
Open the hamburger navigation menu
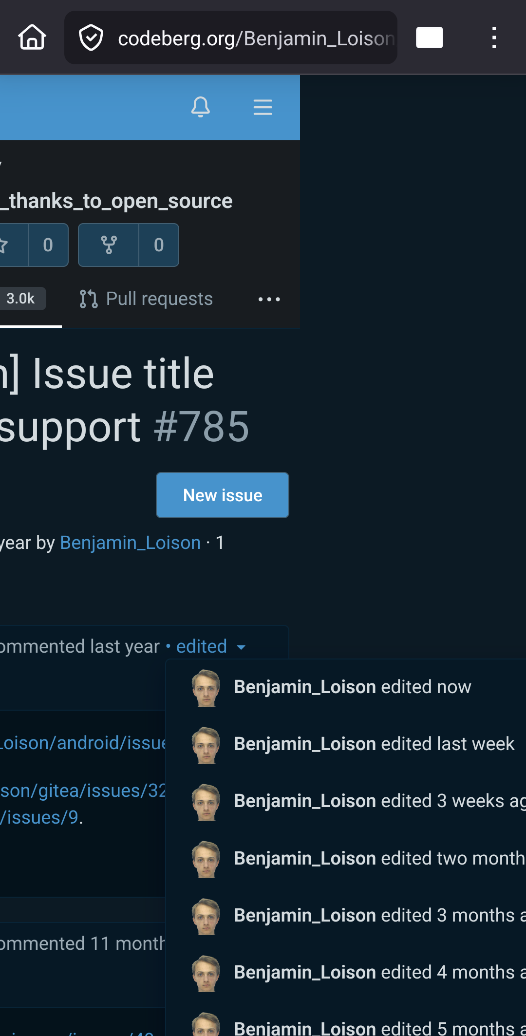click(263, 107)
